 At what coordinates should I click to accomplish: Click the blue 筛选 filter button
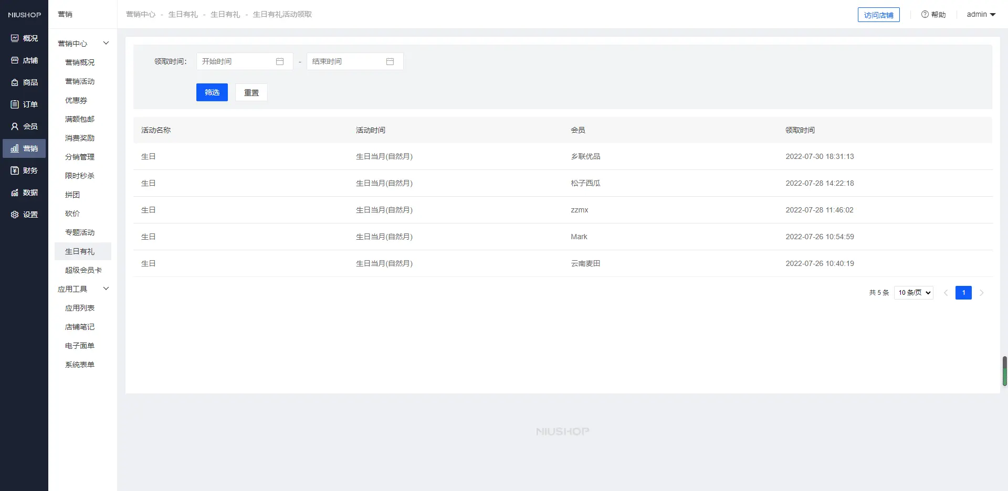[212, 92]
